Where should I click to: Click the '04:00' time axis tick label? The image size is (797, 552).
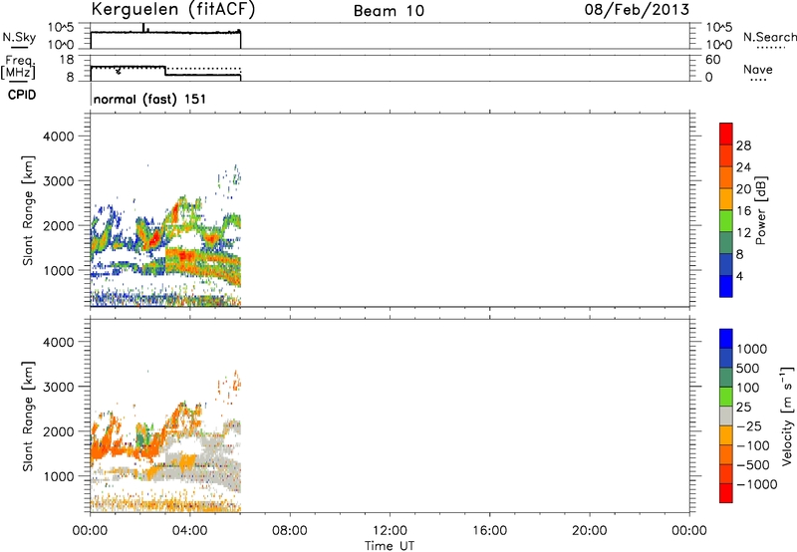[x=189, y=531]
